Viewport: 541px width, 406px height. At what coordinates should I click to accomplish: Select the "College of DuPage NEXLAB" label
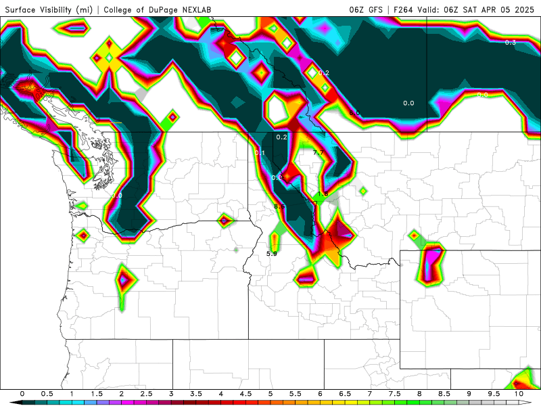click(x=158, y=9)
